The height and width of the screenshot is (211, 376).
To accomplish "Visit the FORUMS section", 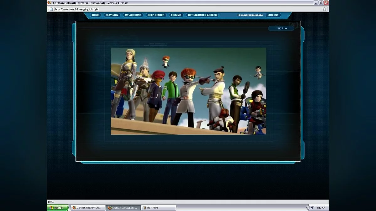I will [x=176, y=15].
